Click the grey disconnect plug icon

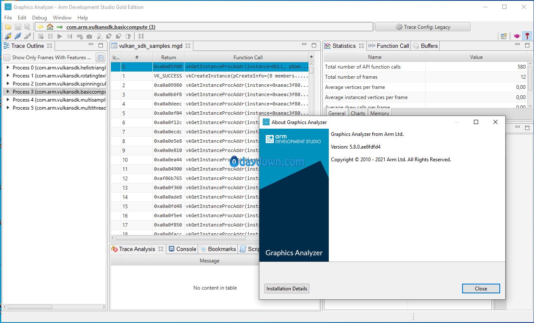pyautogui.click(x=28, y=36)
